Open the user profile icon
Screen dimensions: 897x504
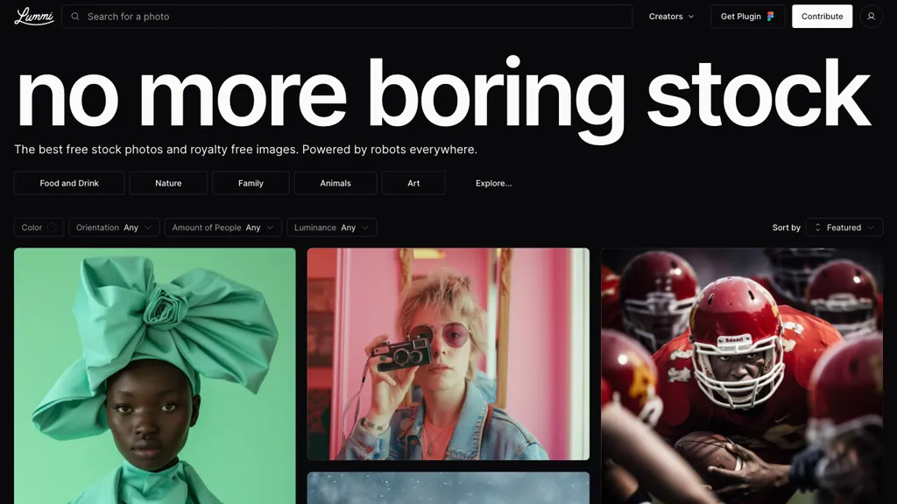click(x=871, y=17)
